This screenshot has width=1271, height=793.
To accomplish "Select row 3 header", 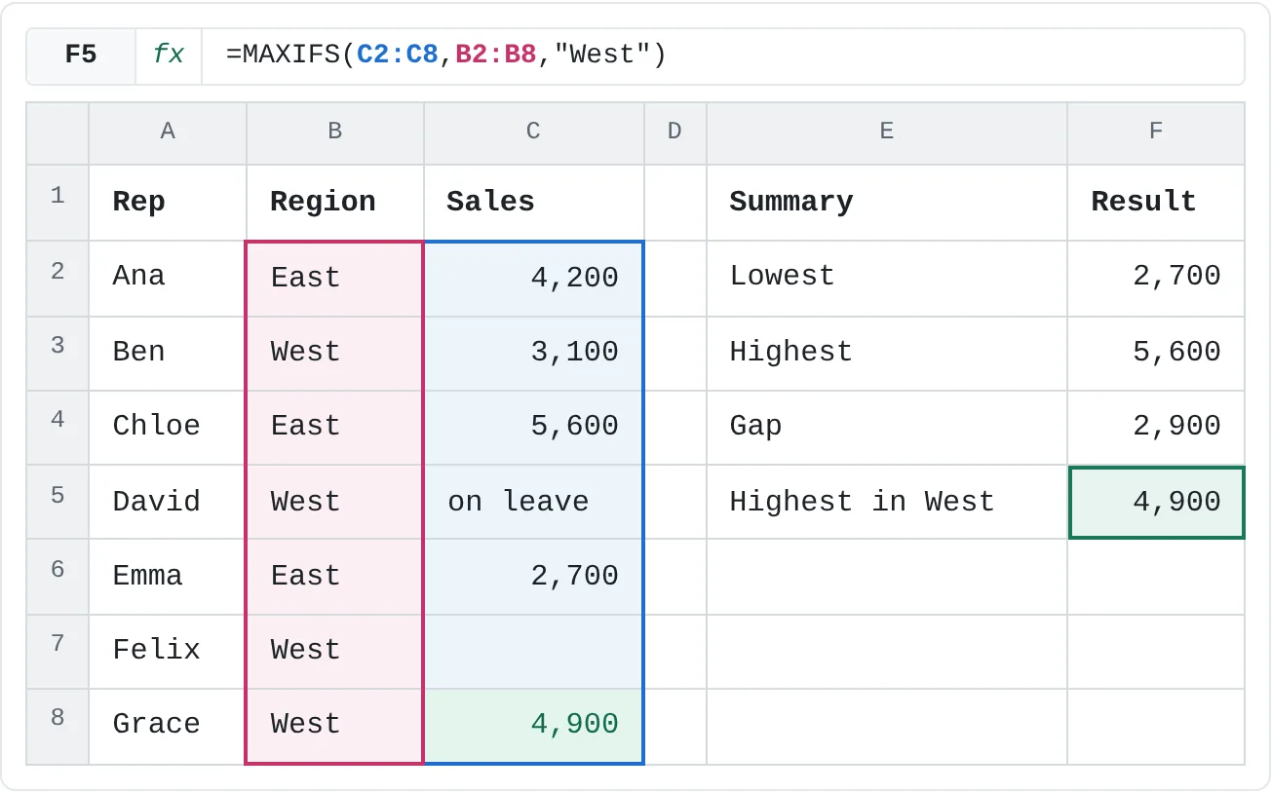I will click(x=58, y=354).
